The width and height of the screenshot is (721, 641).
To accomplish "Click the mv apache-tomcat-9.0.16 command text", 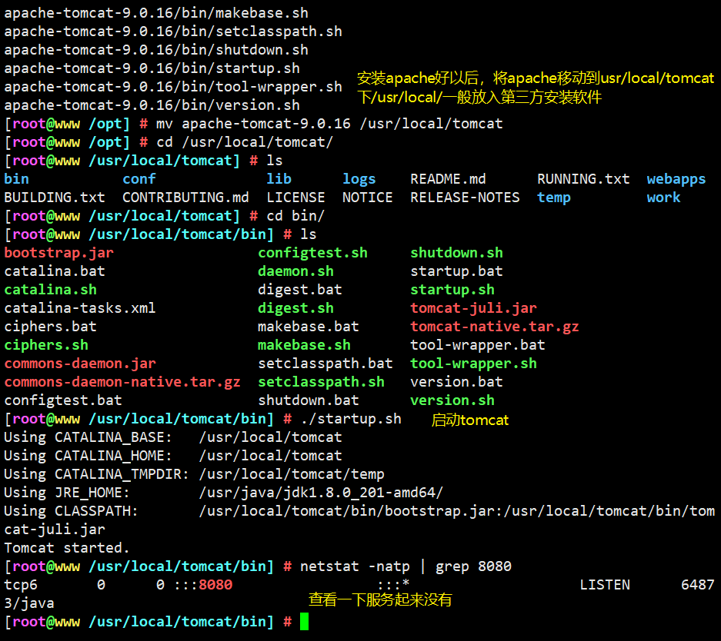I will (x=329, y=124).
